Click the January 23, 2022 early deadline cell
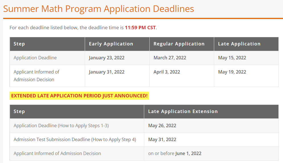 [x=106, y=58]
